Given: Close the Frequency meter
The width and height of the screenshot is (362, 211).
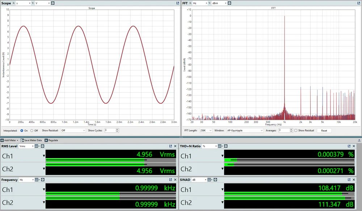Looking at the screenshot, I should coord(175,179).
